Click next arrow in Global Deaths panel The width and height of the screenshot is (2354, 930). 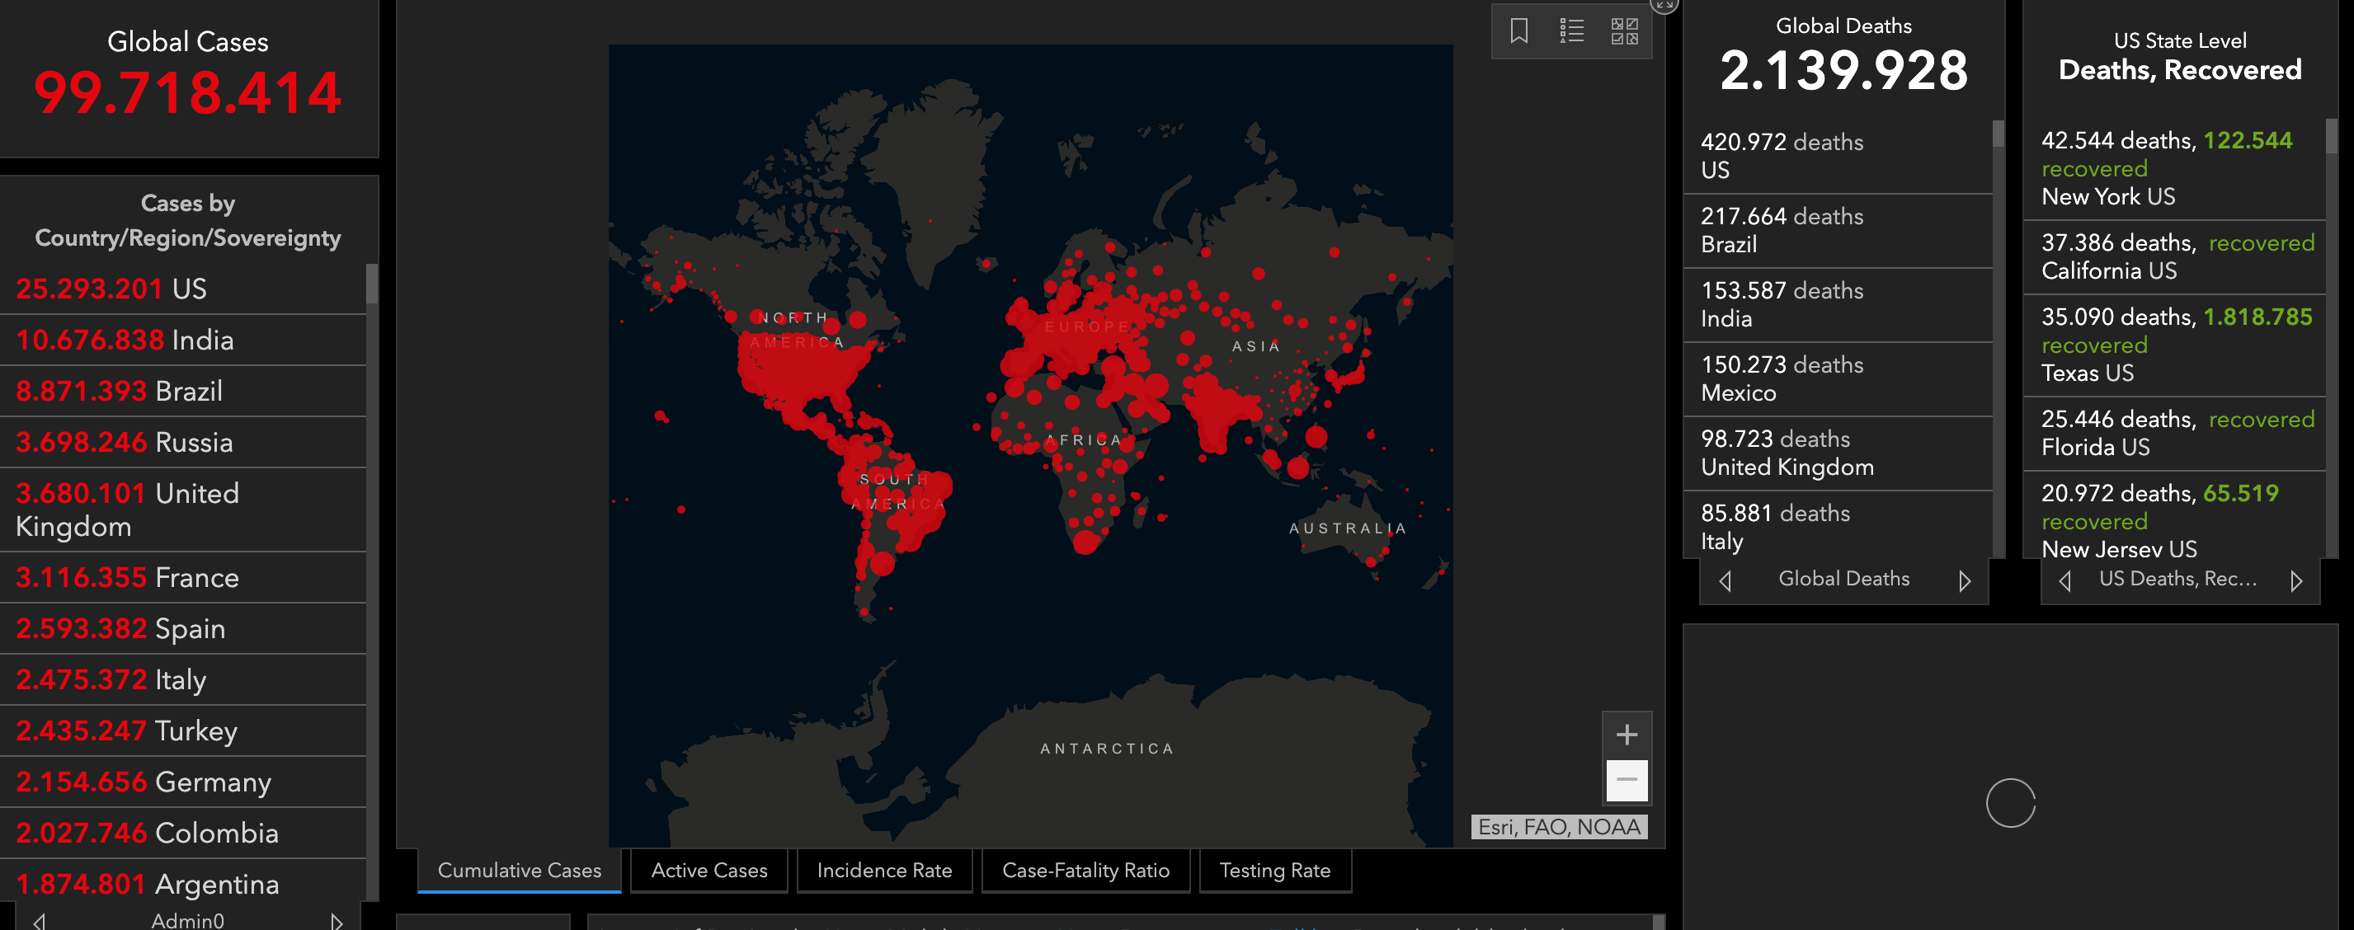coord(1965,580)
